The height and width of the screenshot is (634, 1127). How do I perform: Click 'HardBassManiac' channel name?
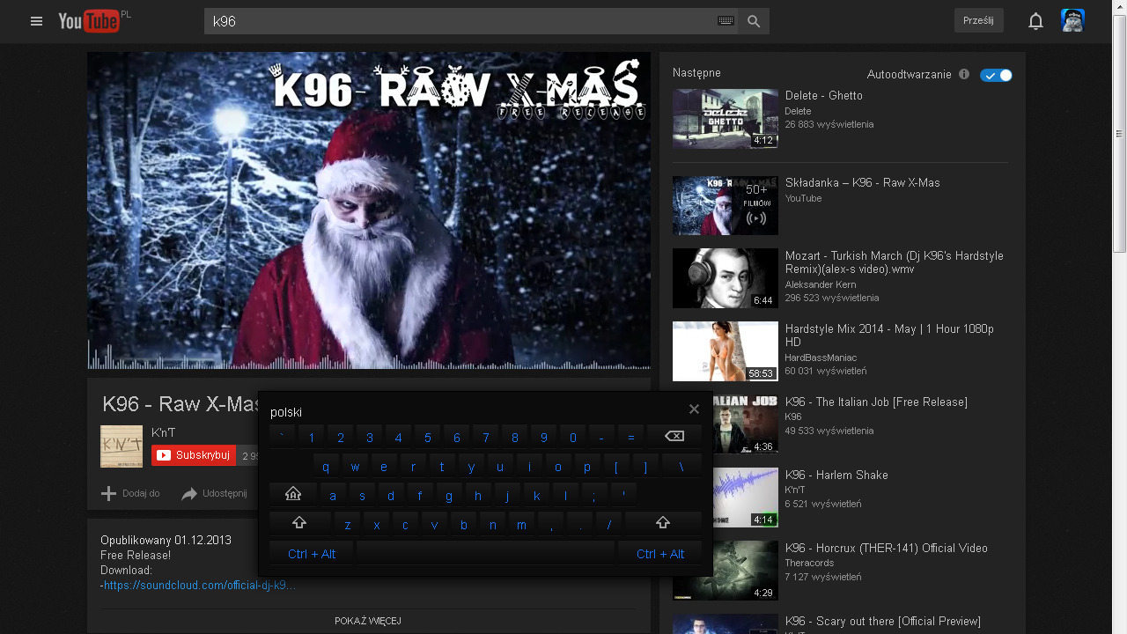pos(821,358)
